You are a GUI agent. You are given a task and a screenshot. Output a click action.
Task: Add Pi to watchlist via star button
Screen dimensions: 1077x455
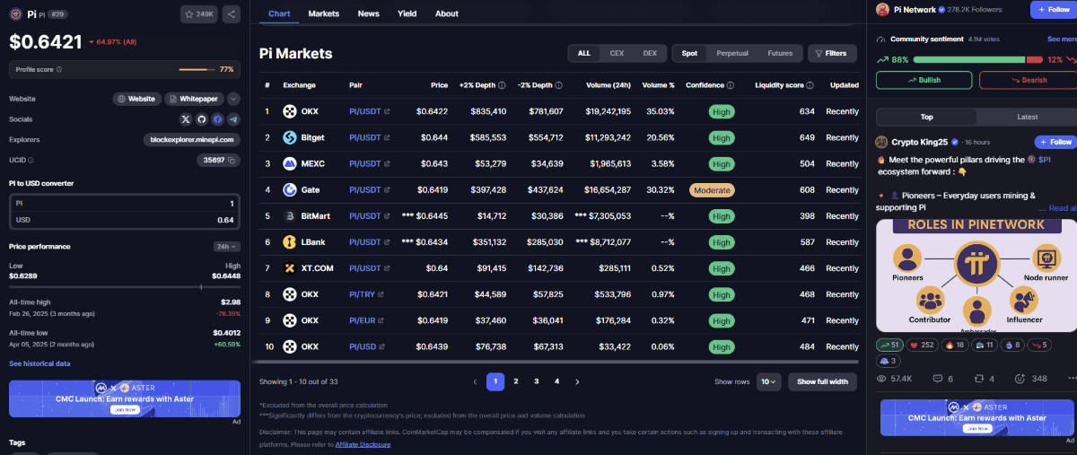click(x=199, y=14)
